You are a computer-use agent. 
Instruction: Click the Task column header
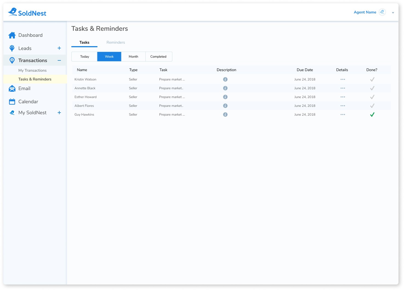click(x=163, y=70)
